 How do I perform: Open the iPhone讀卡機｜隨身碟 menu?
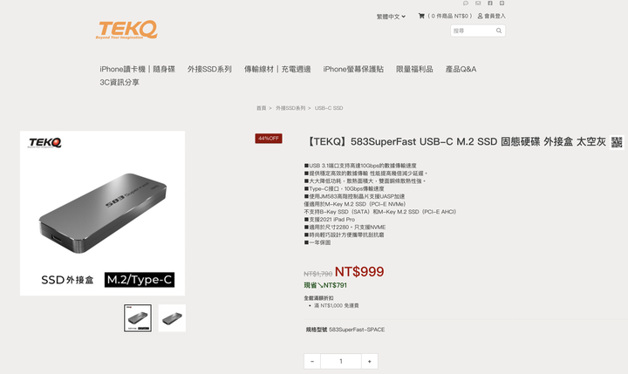click(138, 69)
